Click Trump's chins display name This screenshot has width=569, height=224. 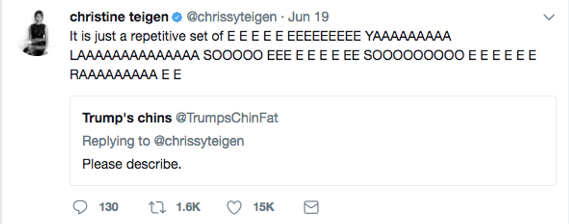(127, 118)
